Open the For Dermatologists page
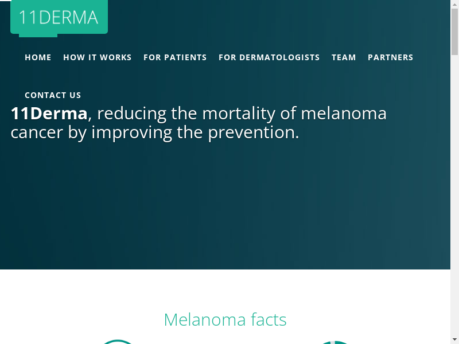Image resolution: width=459 pixels, height=344 pixels. coord(269,57)
